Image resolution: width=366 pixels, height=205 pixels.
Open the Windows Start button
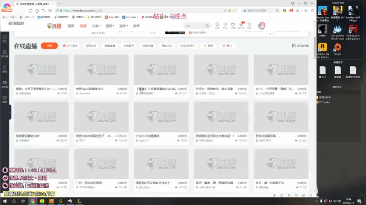tap(5, 201)
